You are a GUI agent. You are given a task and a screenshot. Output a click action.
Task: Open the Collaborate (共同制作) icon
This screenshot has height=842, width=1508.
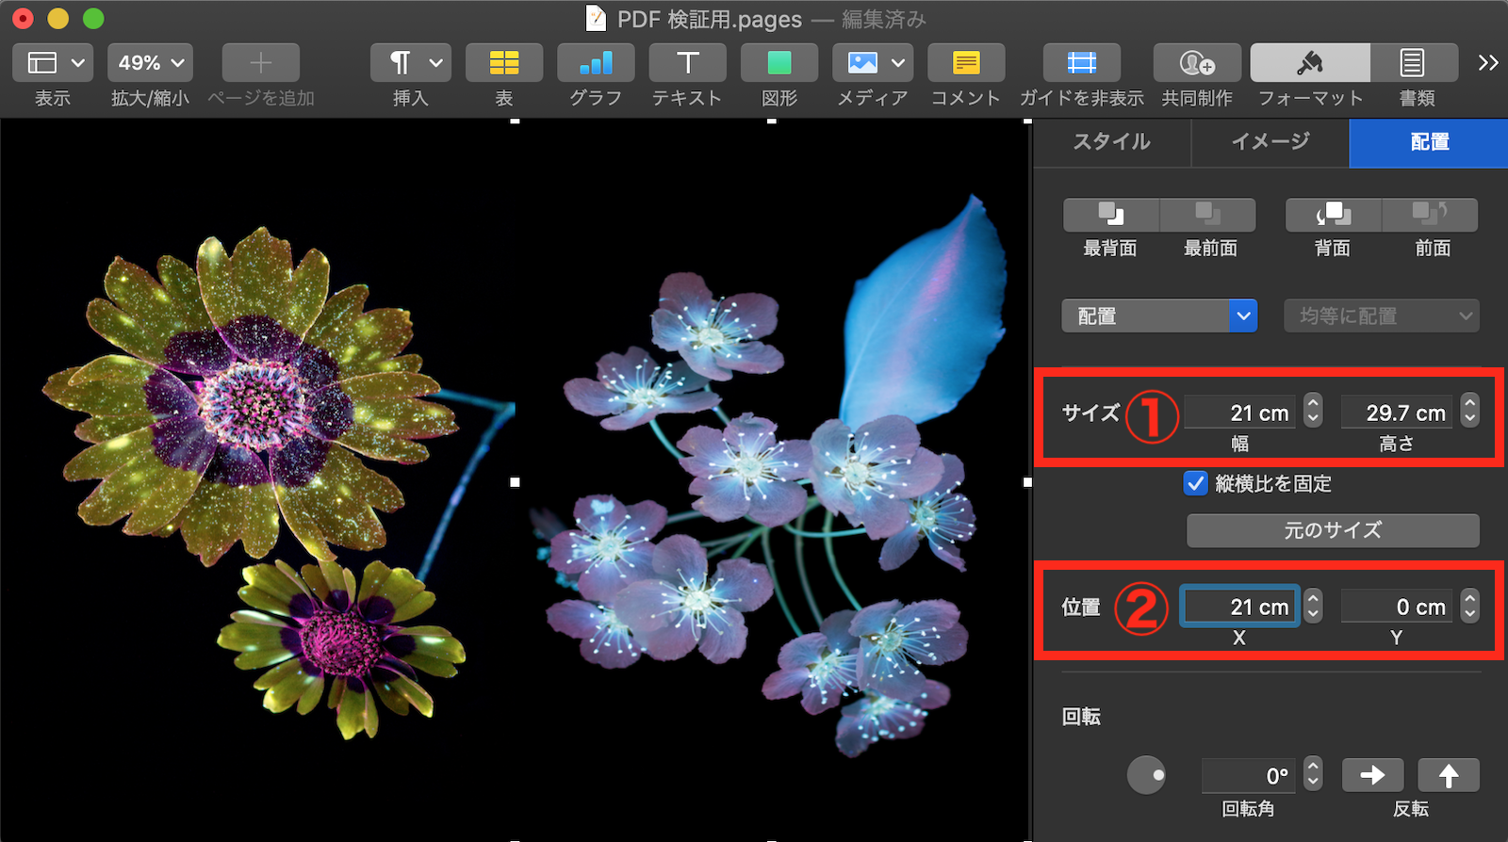point(1196,63)
